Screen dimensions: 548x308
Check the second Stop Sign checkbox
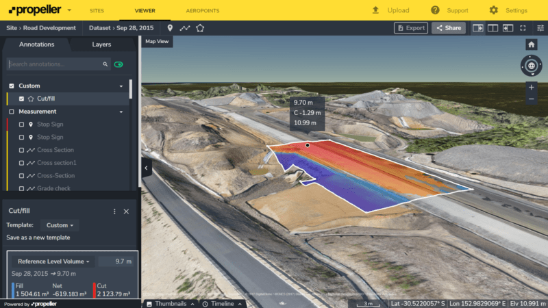click(21, 138)
